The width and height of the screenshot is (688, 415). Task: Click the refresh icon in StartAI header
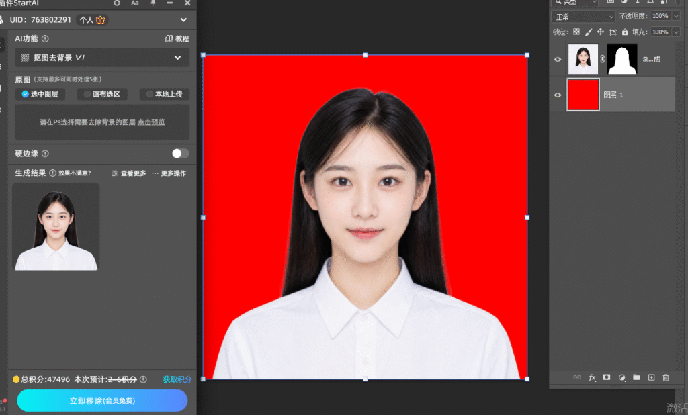point(117,3)
